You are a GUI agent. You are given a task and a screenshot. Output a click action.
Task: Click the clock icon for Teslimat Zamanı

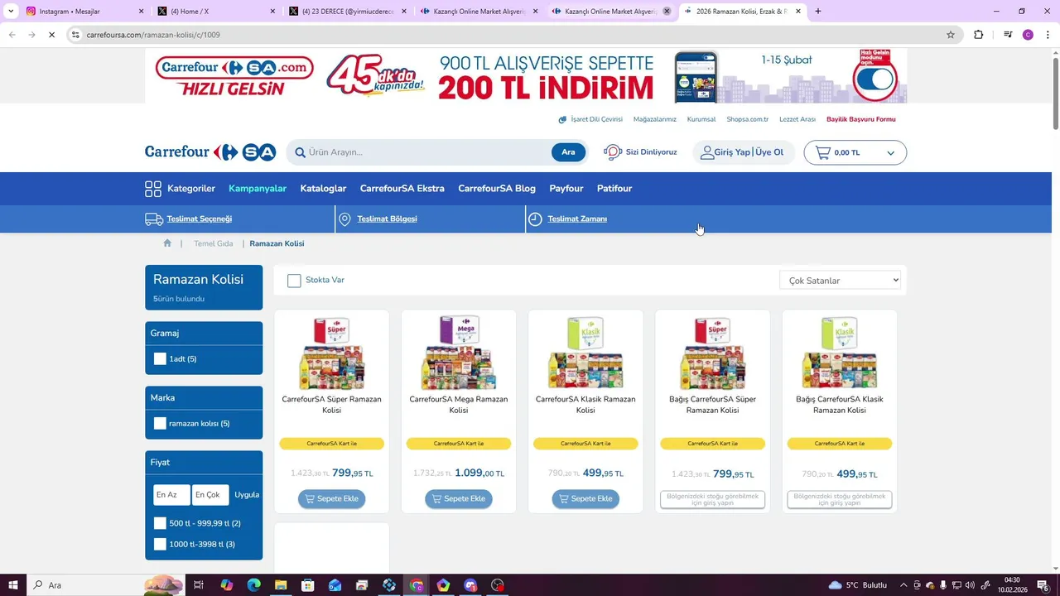point(536,219)
